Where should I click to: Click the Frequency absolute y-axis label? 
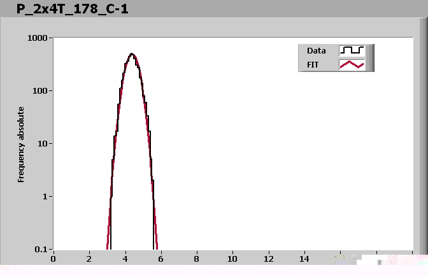pyautogui.click(x=21, y=145)
